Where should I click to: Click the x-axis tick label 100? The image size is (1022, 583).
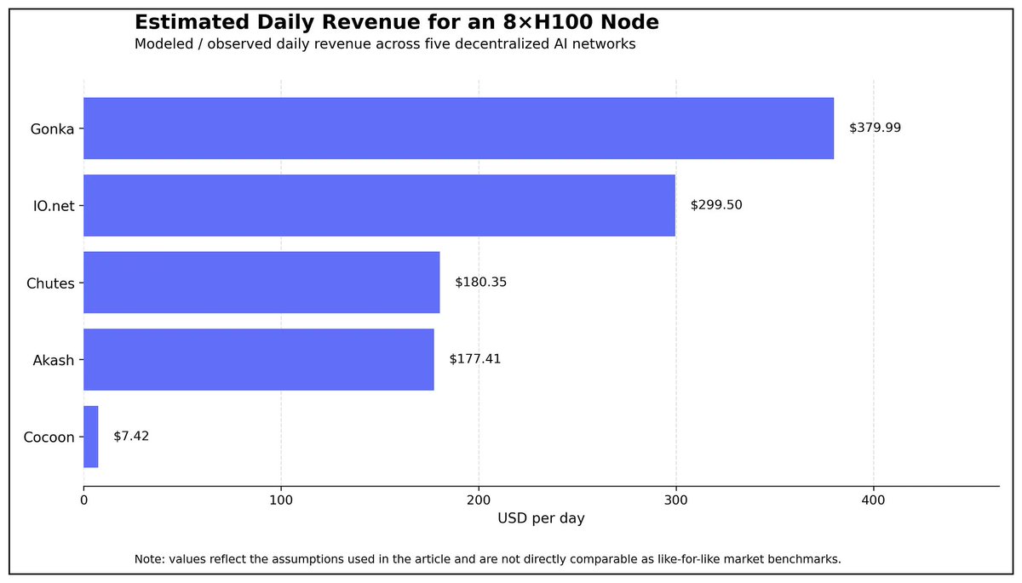pyautogui.click(x=281, y=500)
